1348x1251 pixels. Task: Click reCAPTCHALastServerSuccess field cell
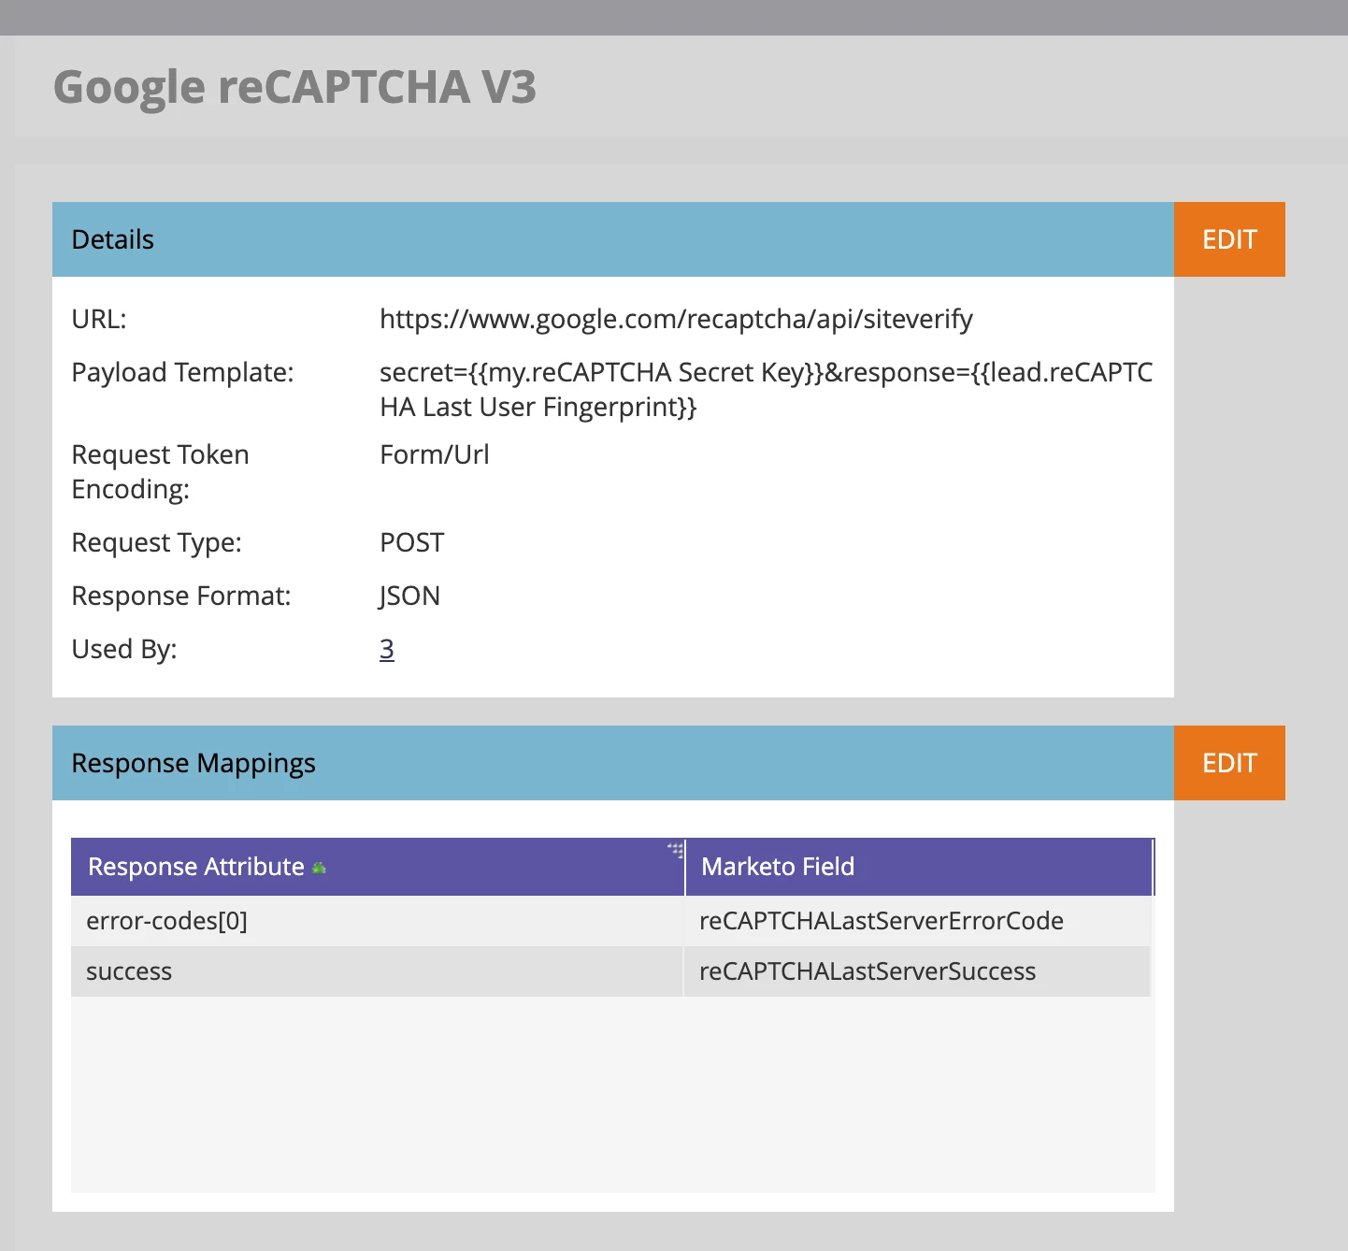pos(918,971)
